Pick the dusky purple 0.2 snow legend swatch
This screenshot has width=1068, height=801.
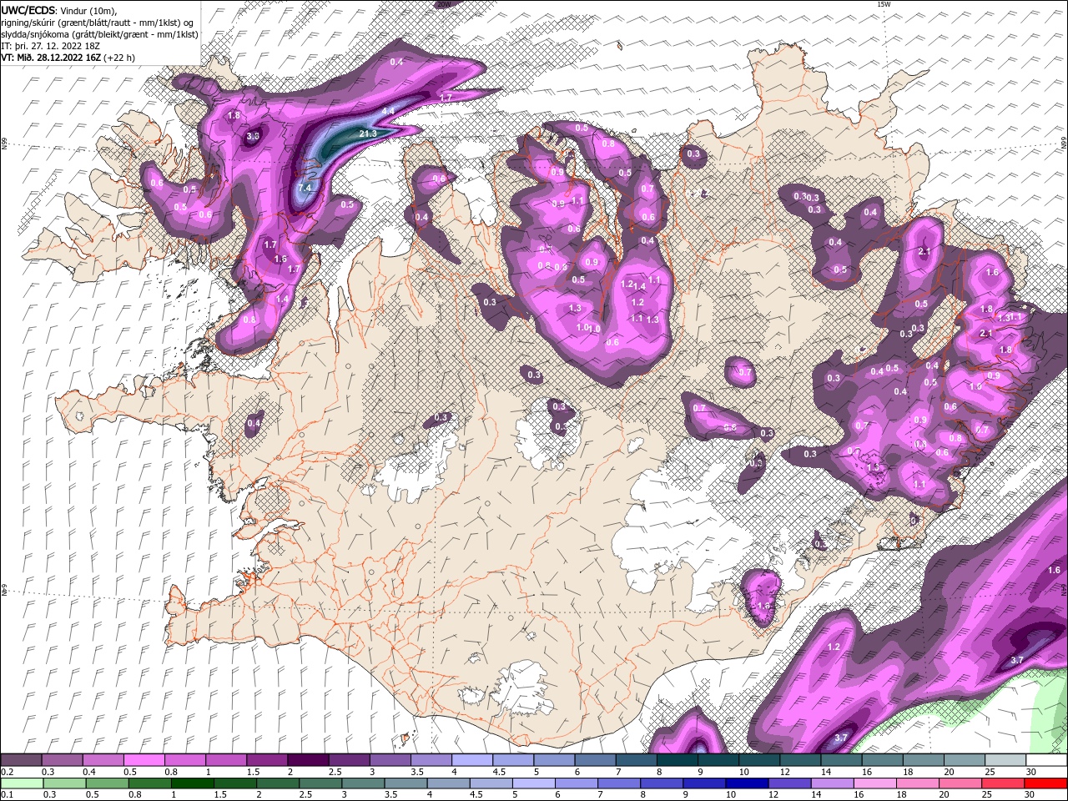click(x=21, y=760)
